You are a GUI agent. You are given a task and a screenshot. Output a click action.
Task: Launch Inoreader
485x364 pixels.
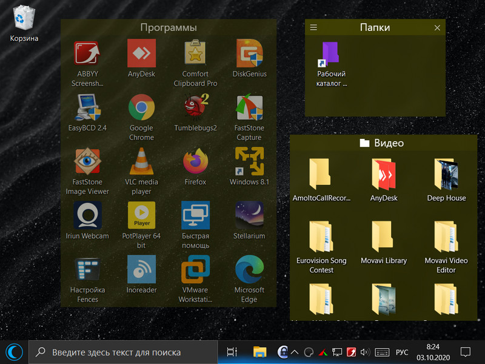141,274
